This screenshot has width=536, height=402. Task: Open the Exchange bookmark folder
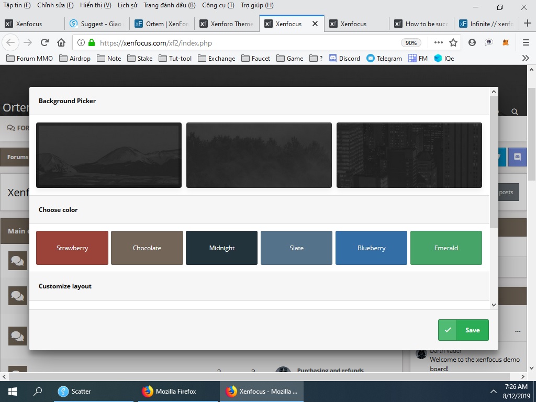click(217, 58)
